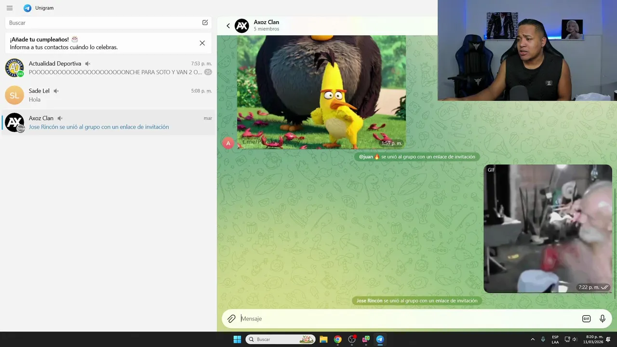The image size is (617, 347).
Task: Open the system tray volume control
Action: tap(575, 339)
